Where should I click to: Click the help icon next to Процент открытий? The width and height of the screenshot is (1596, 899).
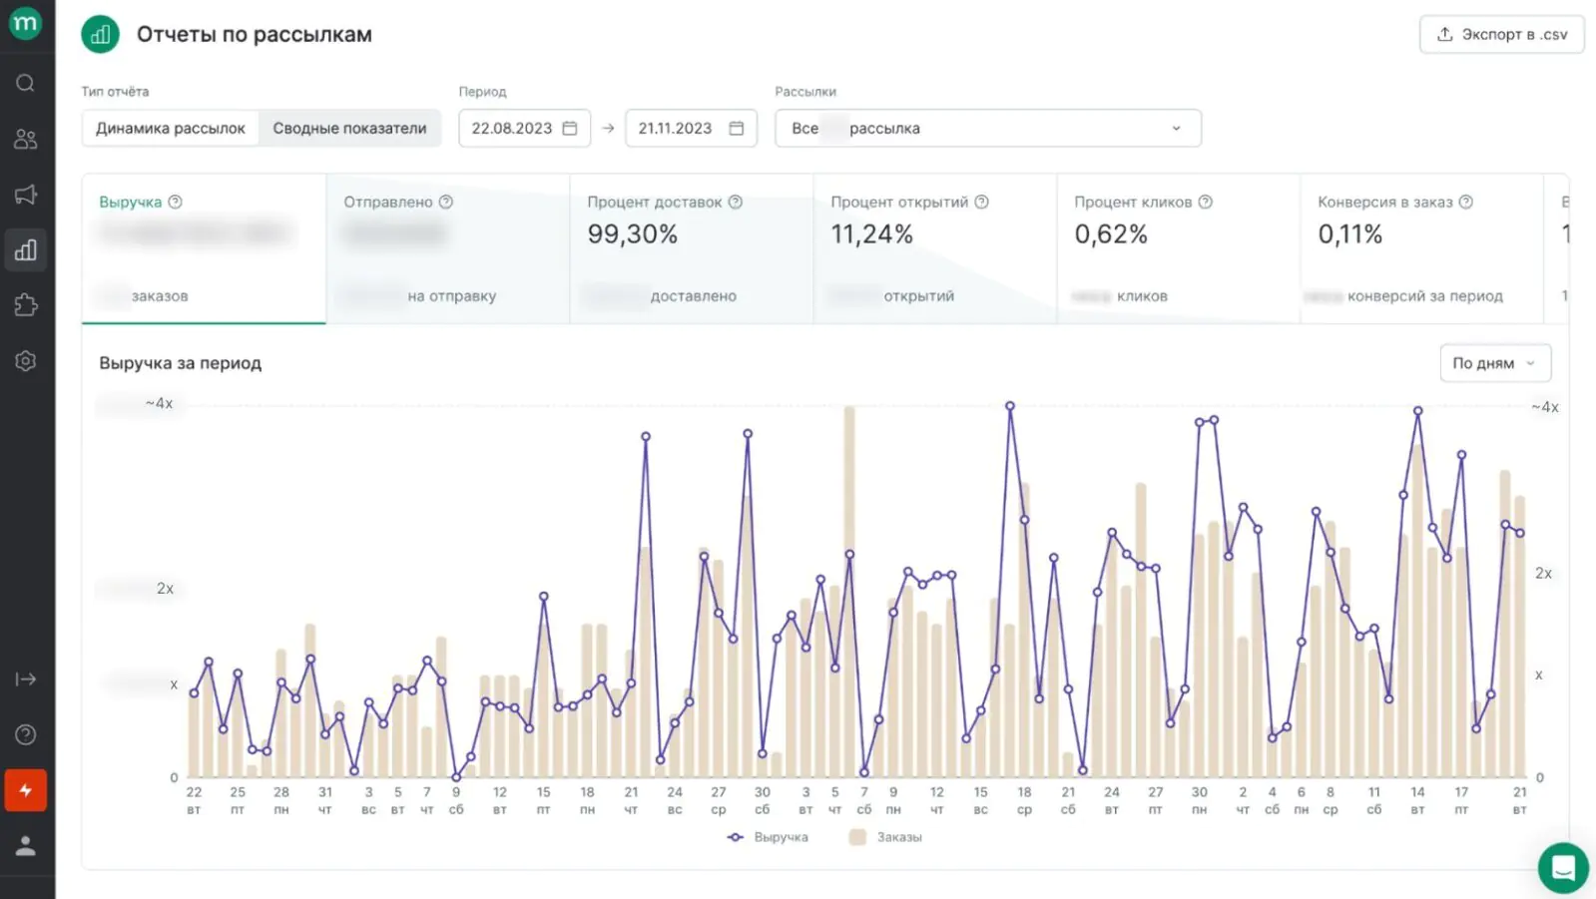[982, 202]
